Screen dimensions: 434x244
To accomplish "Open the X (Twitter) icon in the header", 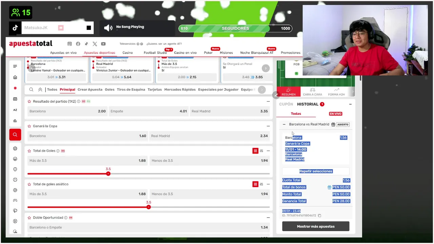I will point(95,44).
